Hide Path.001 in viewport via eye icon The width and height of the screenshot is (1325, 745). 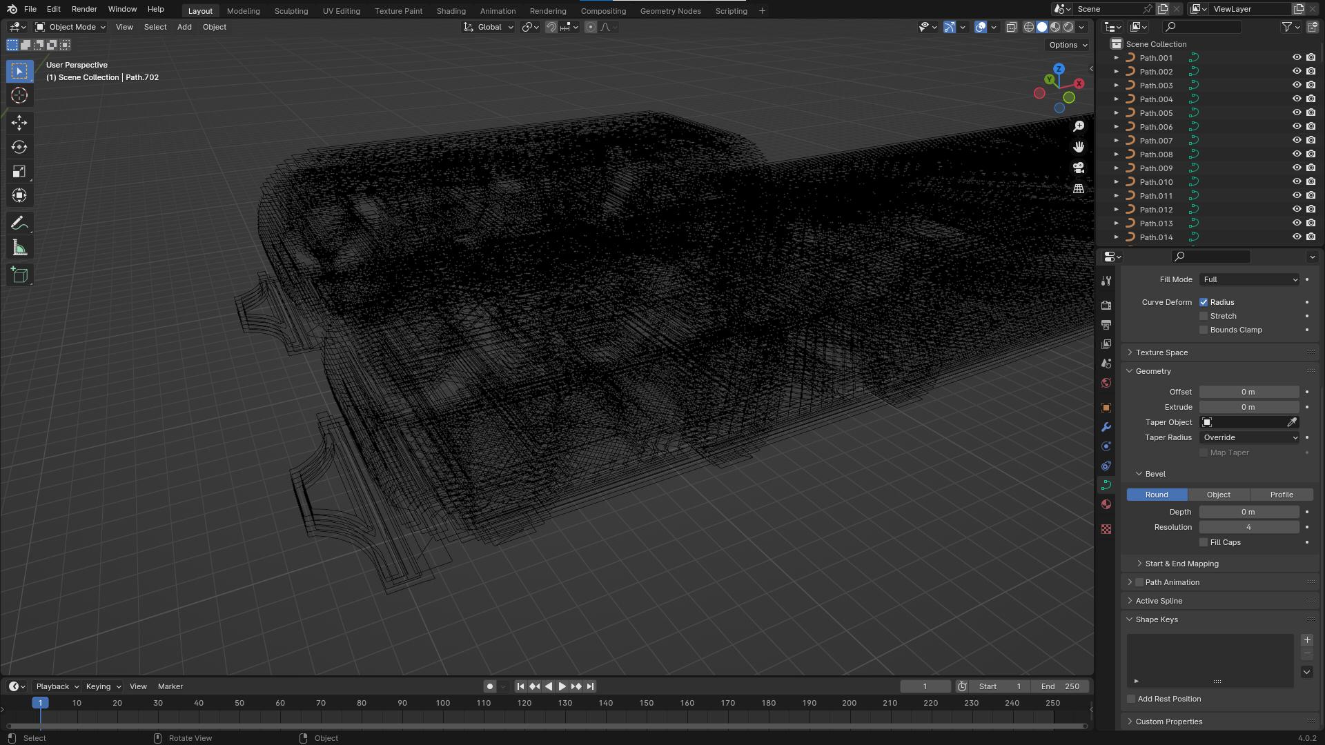pyautogui.click(x=1297, y=58)
